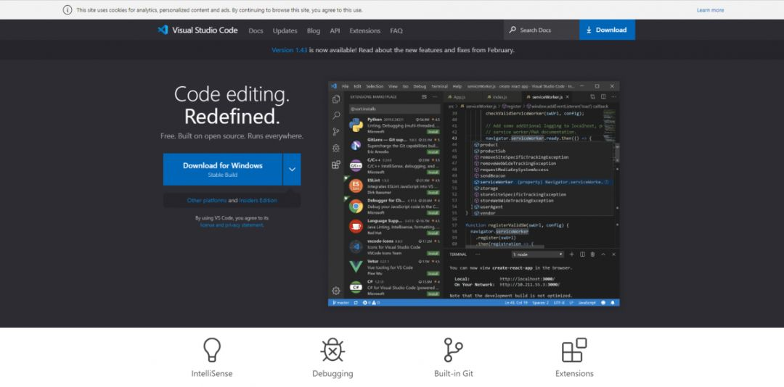Open the Docs page from the navbar
784x387 pixels.
click(x=256, y=31)
